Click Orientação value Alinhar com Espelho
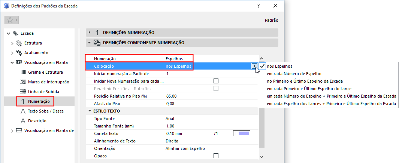Image resolution: width=399 pixels, height=163 pixels. click(185, 148)
